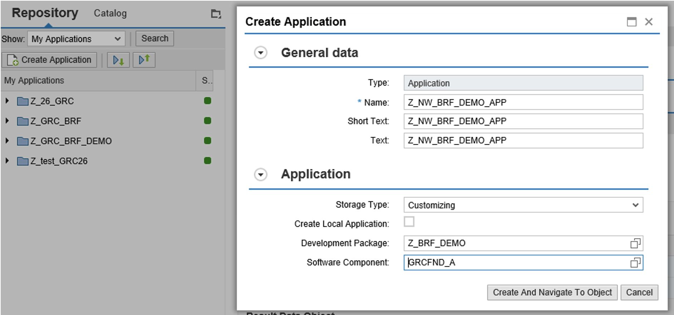Click the S.. status column header
674x315 pixels.
[x=205, y=81]
